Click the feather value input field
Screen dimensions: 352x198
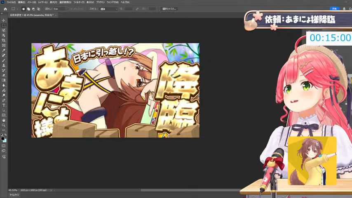pyautogui.click(x=59, y=9)
